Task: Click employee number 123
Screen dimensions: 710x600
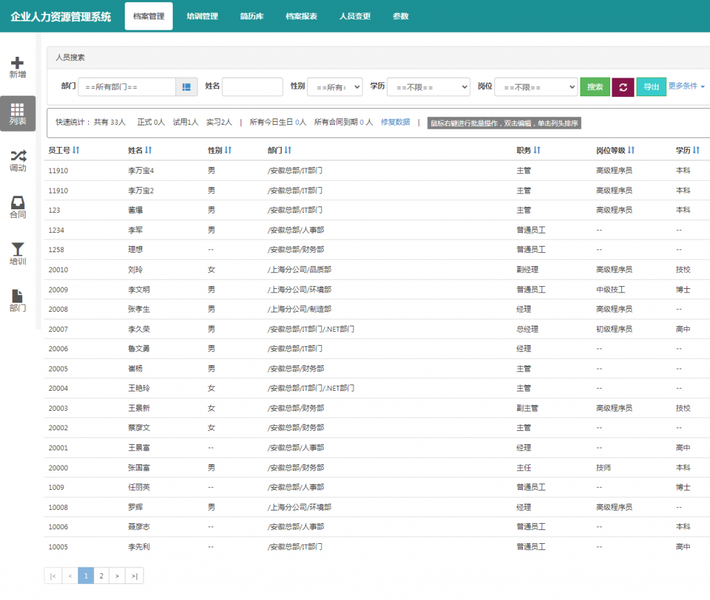Action: 54,211
